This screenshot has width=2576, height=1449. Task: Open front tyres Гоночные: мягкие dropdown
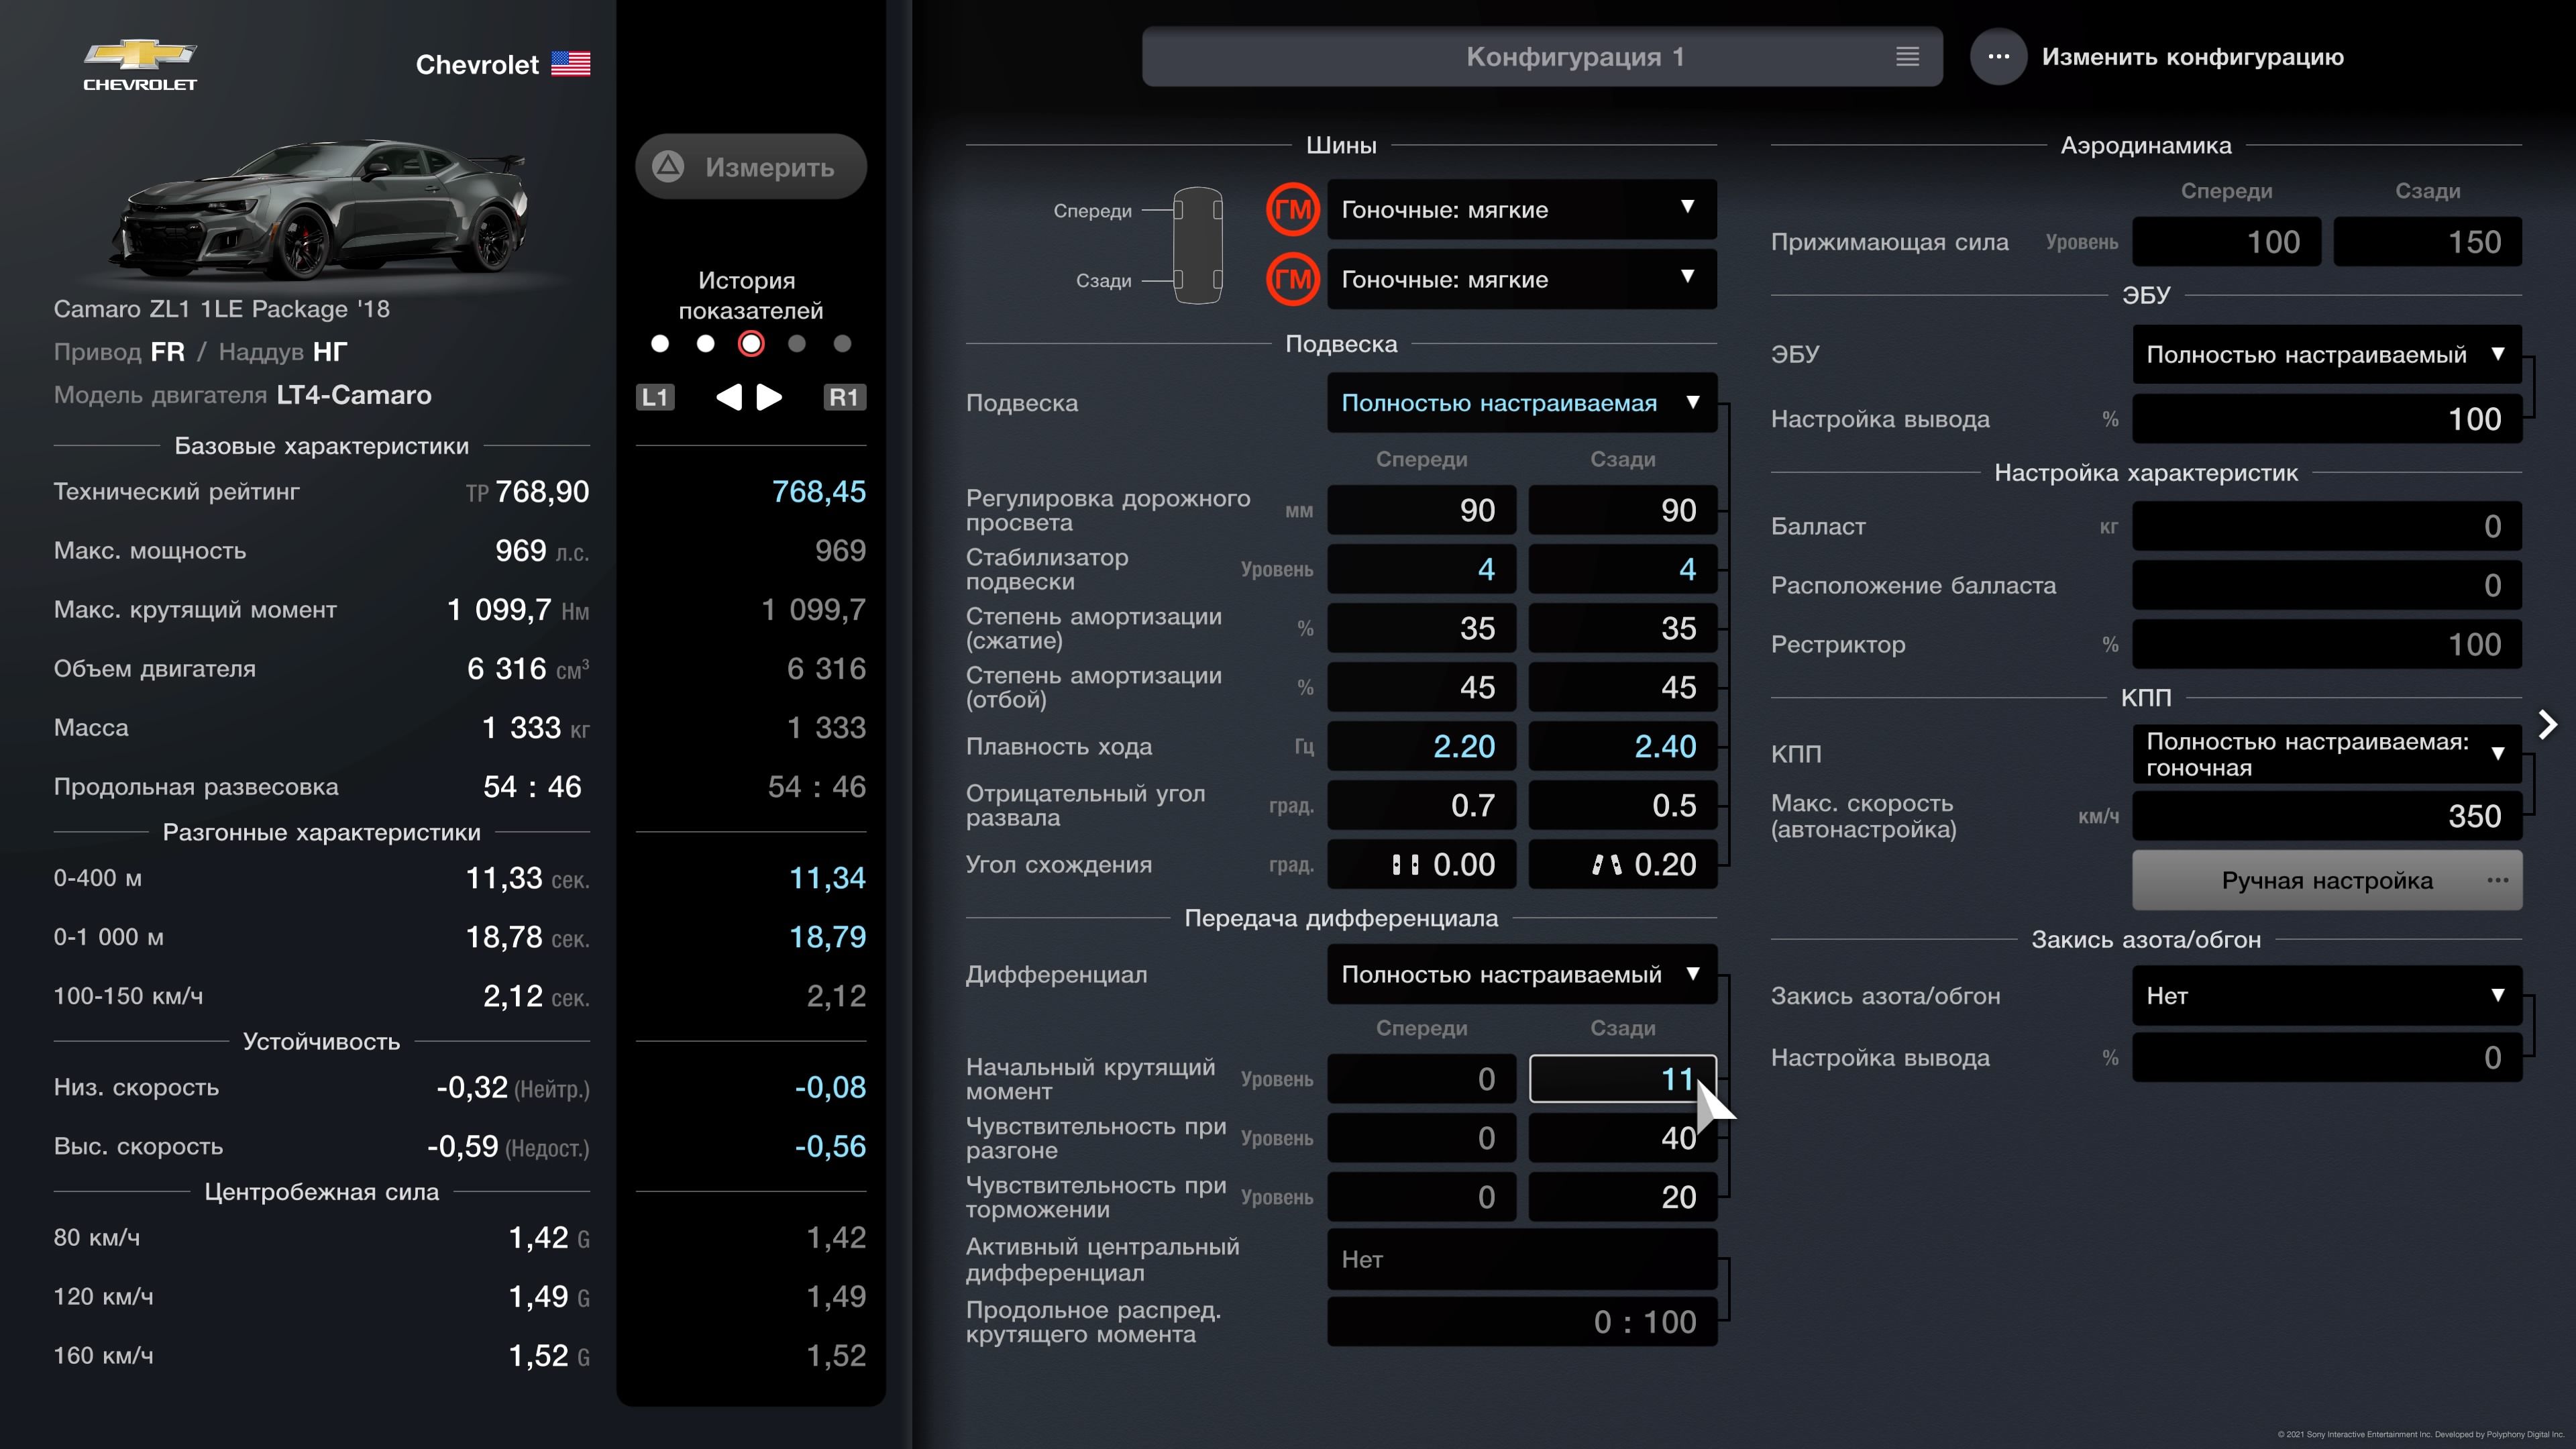(x=1521, y=209)
